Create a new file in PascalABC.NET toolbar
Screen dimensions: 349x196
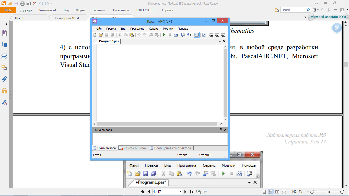click(x=95, y=35)
